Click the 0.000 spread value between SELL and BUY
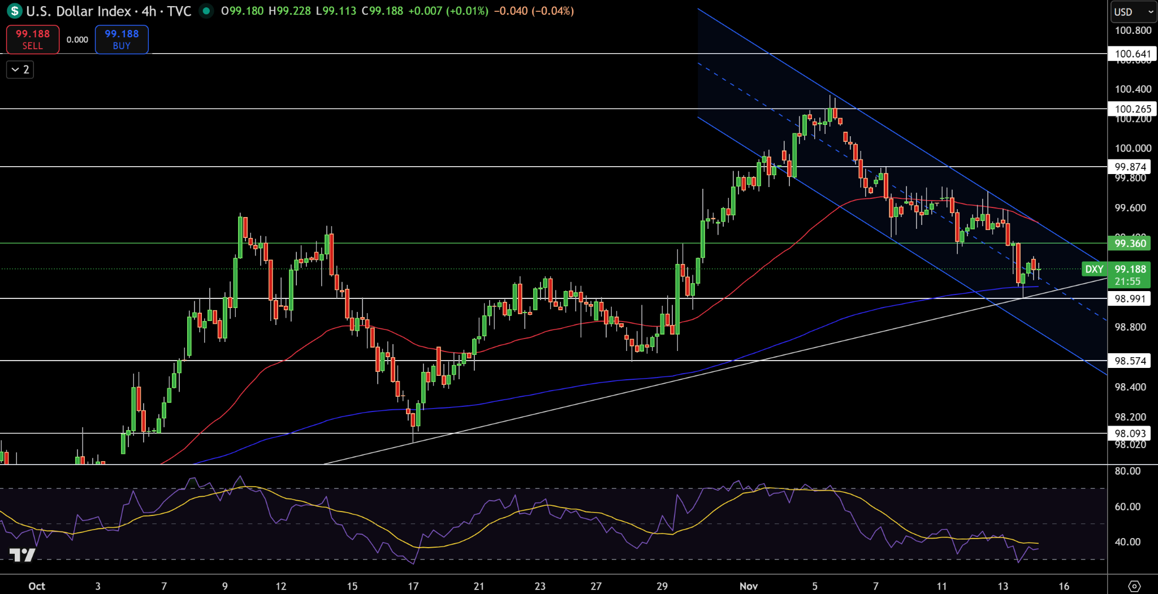The height and width of the screenshot is (594, 1158). (x=77, y=40)
